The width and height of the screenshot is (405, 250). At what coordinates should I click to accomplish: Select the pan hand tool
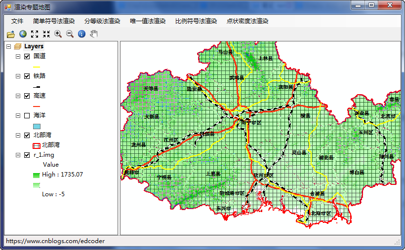94,34
